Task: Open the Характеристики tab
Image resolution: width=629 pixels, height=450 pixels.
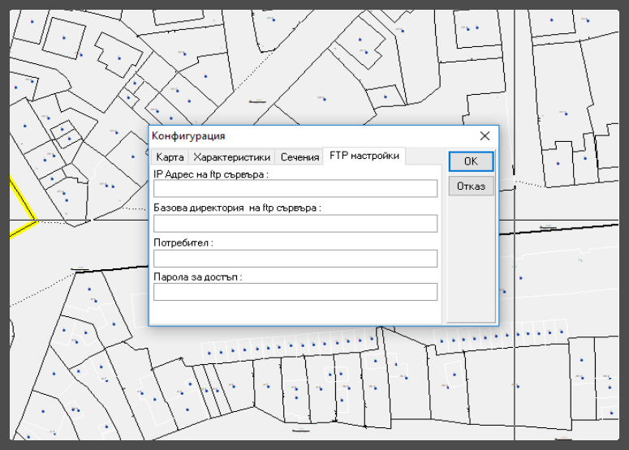Action: point(232,157)
